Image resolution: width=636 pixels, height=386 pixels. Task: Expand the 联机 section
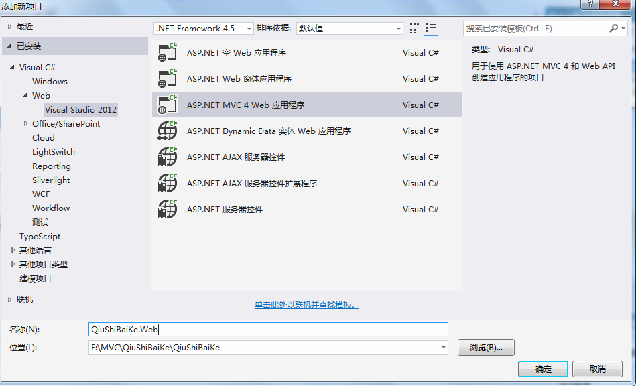tap(10, 300)
